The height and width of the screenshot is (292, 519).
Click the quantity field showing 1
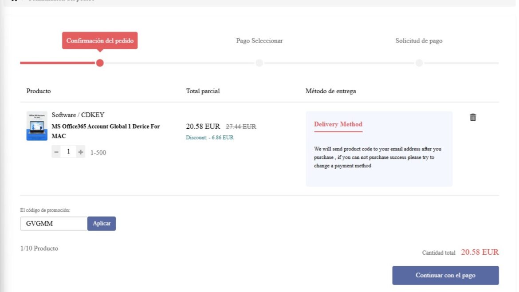(x=68, y=152)
